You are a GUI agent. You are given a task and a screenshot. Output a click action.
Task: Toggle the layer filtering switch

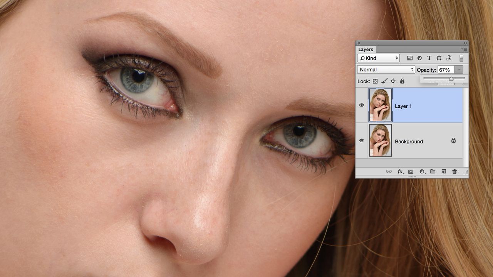coord(461,58)
